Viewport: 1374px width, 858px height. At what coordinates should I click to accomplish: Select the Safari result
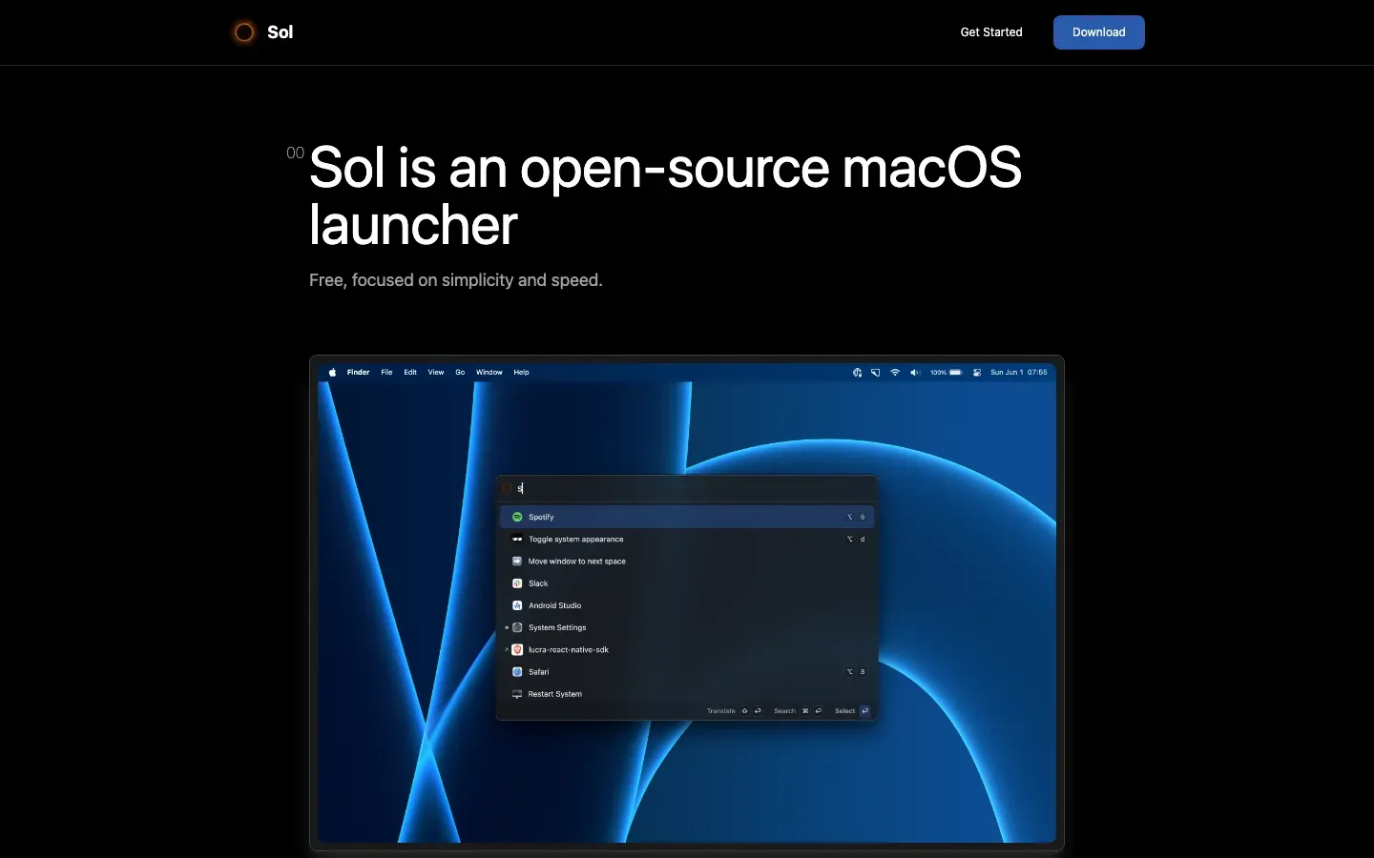click(x=687, y=672)
